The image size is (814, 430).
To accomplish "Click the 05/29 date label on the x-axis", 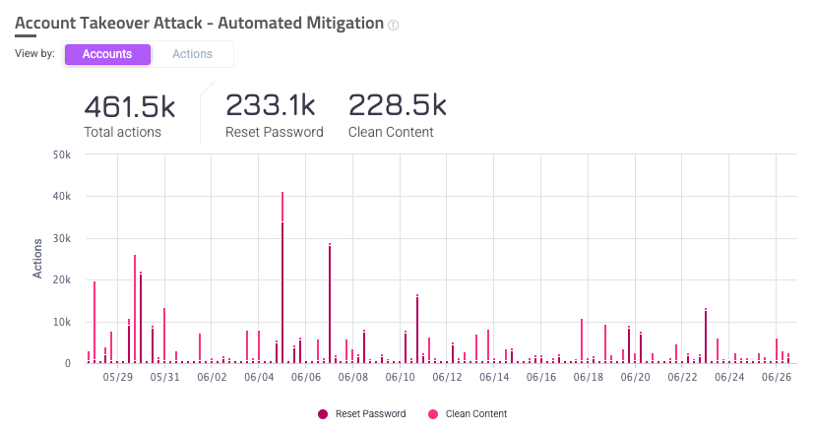I will coord(117,377).
